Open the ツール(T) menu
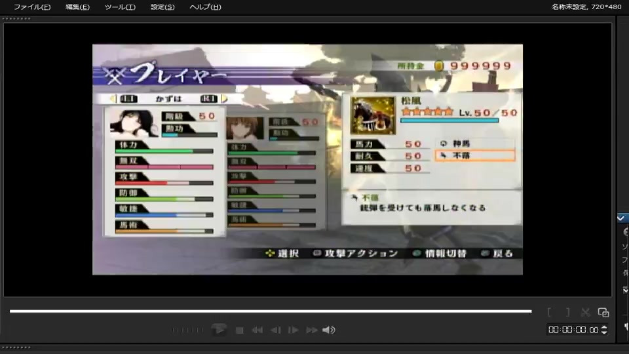The width and height of the screenshot is (629, 354). coord(120,7)
